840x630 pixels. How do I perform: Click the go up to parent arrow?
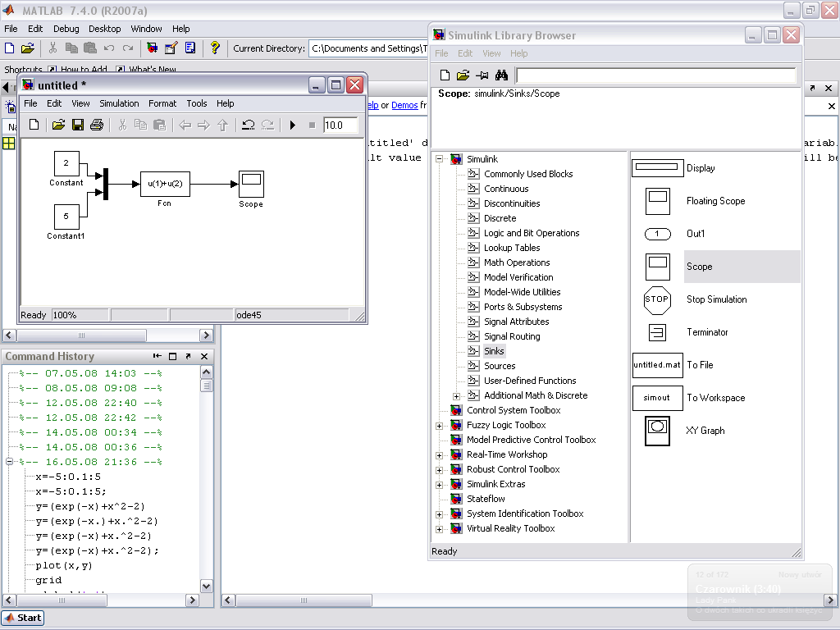coord(223,125)
